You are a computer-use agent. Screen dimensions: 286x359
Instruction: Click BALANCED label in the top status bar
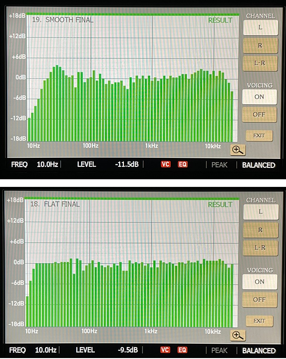click(x=258, y=165)
